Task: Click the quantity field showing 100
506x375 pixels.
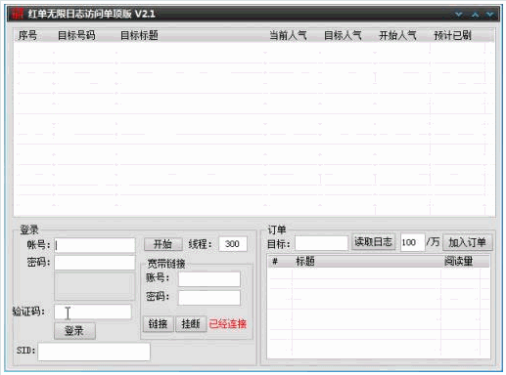Action: 412,242
